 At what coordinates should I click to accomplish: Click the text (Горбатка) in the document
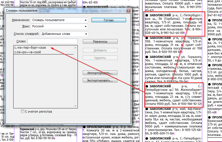click(172, 19)
